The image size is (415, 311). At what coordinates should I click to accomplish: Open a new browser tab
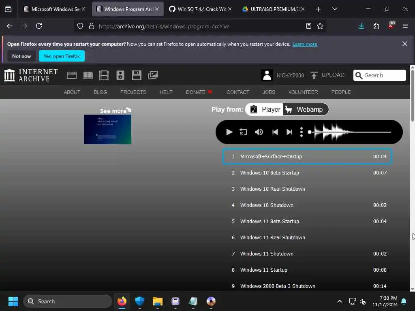[x=319, y=9]
